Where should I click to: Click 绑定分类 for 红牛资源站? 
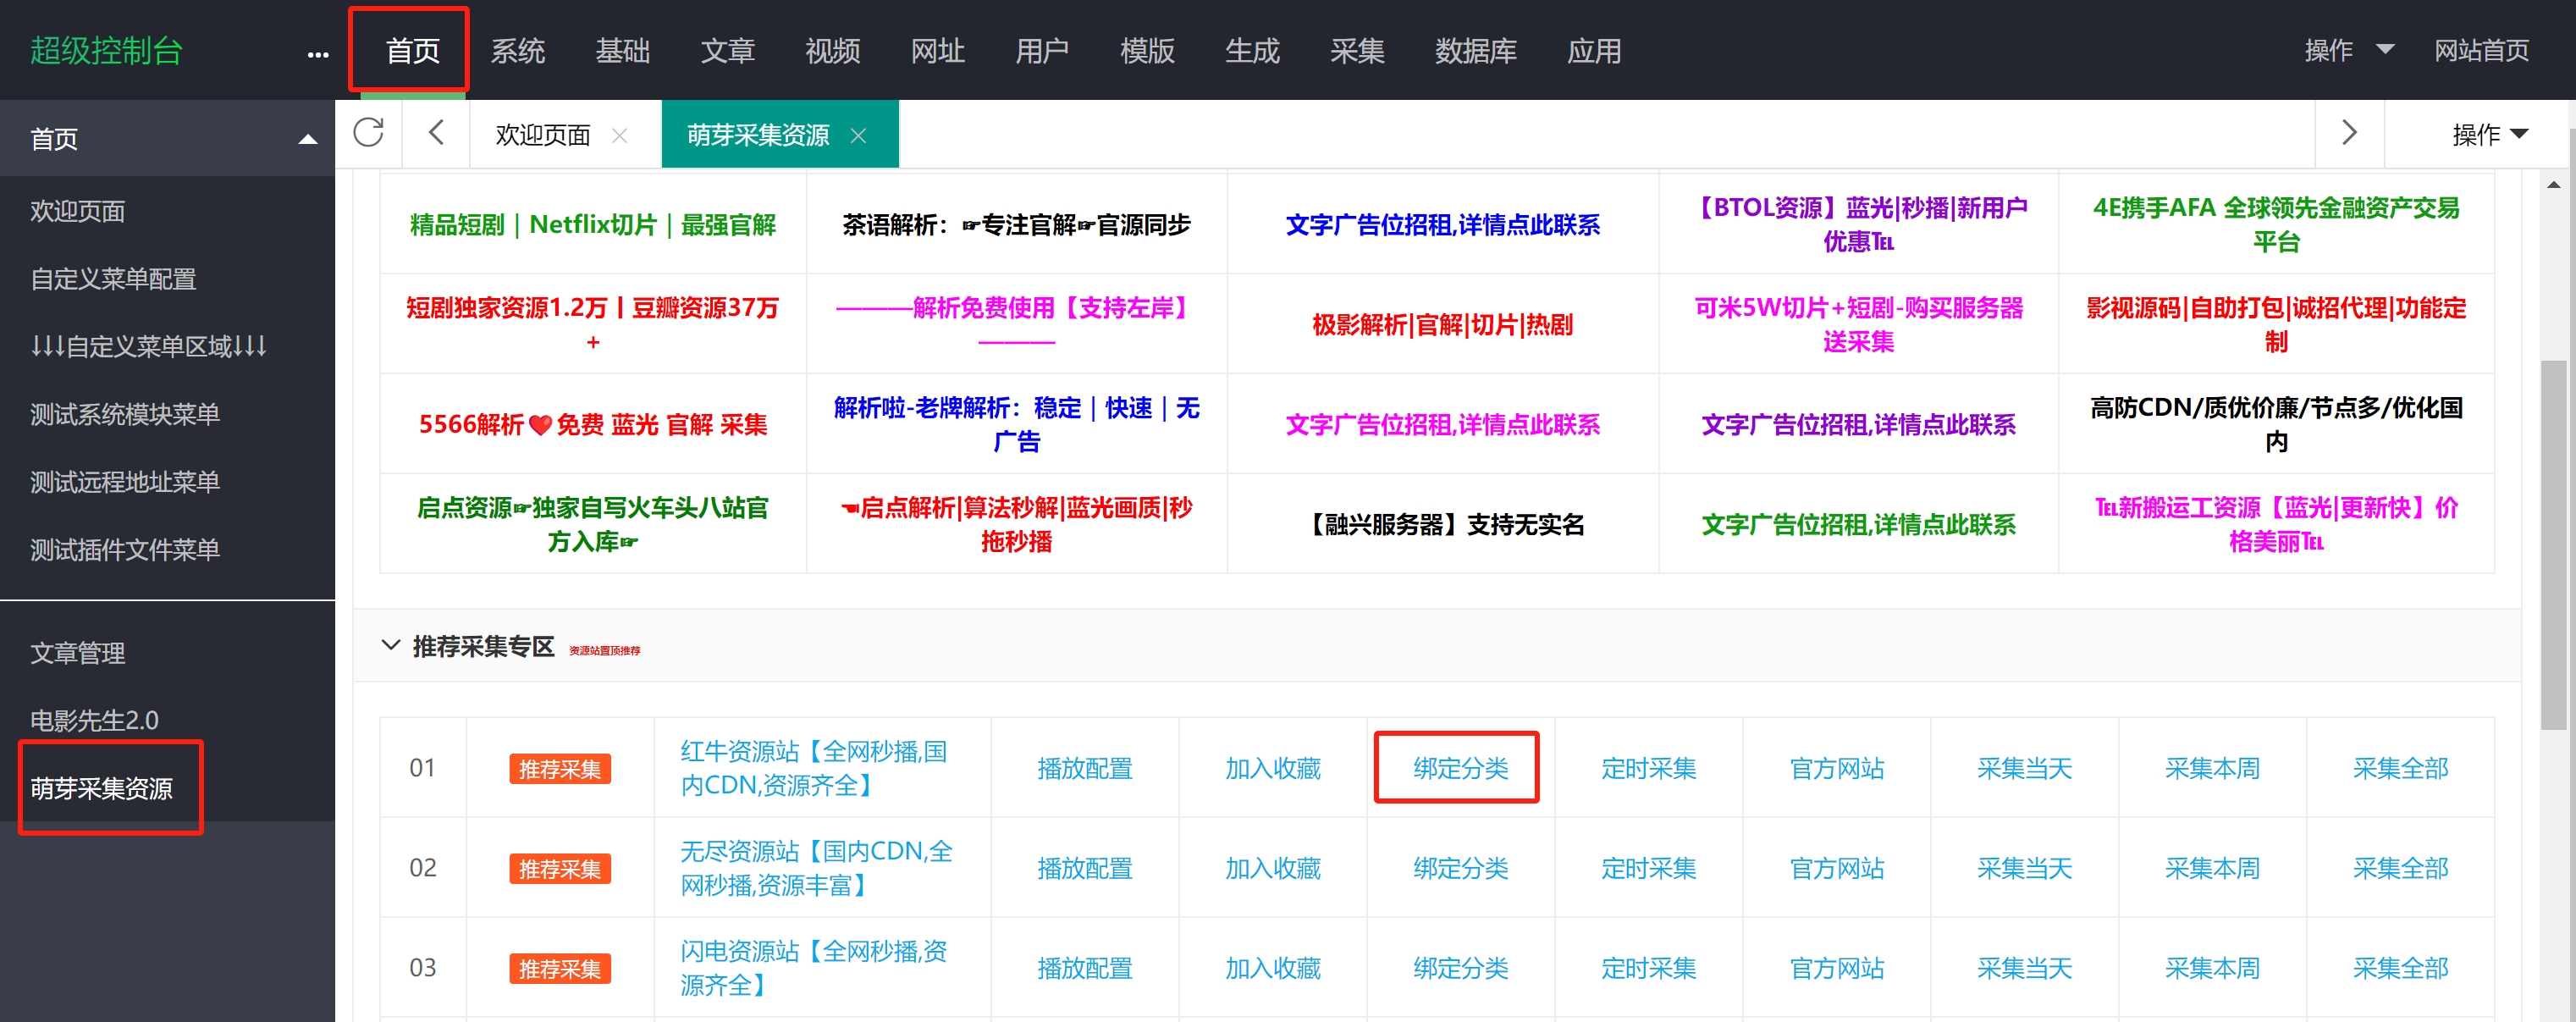tap(1459, 768)
